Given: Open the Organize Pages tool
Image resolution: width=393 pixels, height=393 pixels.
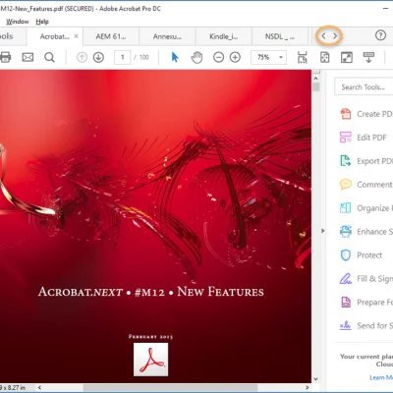Looking at the screenshot, I should [366, 208].
